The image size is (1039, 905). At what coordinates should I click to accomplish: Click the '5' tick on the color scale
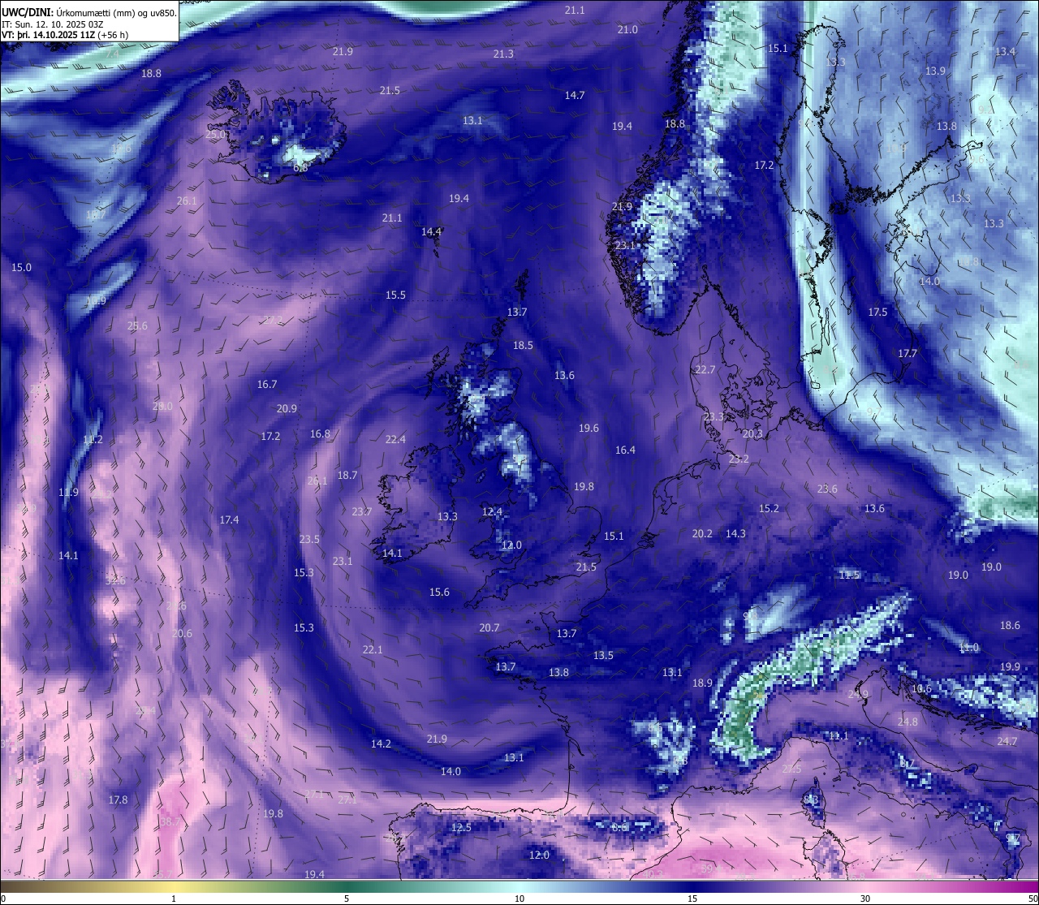(347, 899)
